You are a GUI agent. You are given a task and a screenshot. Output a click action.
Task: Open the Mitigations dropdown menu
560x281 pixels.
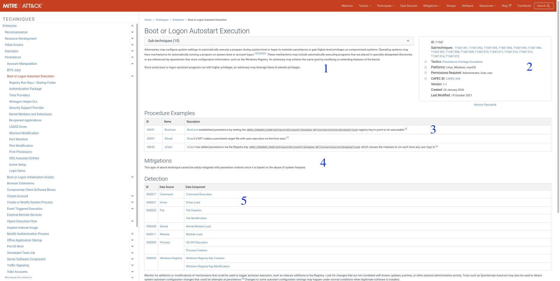point(432,6)
